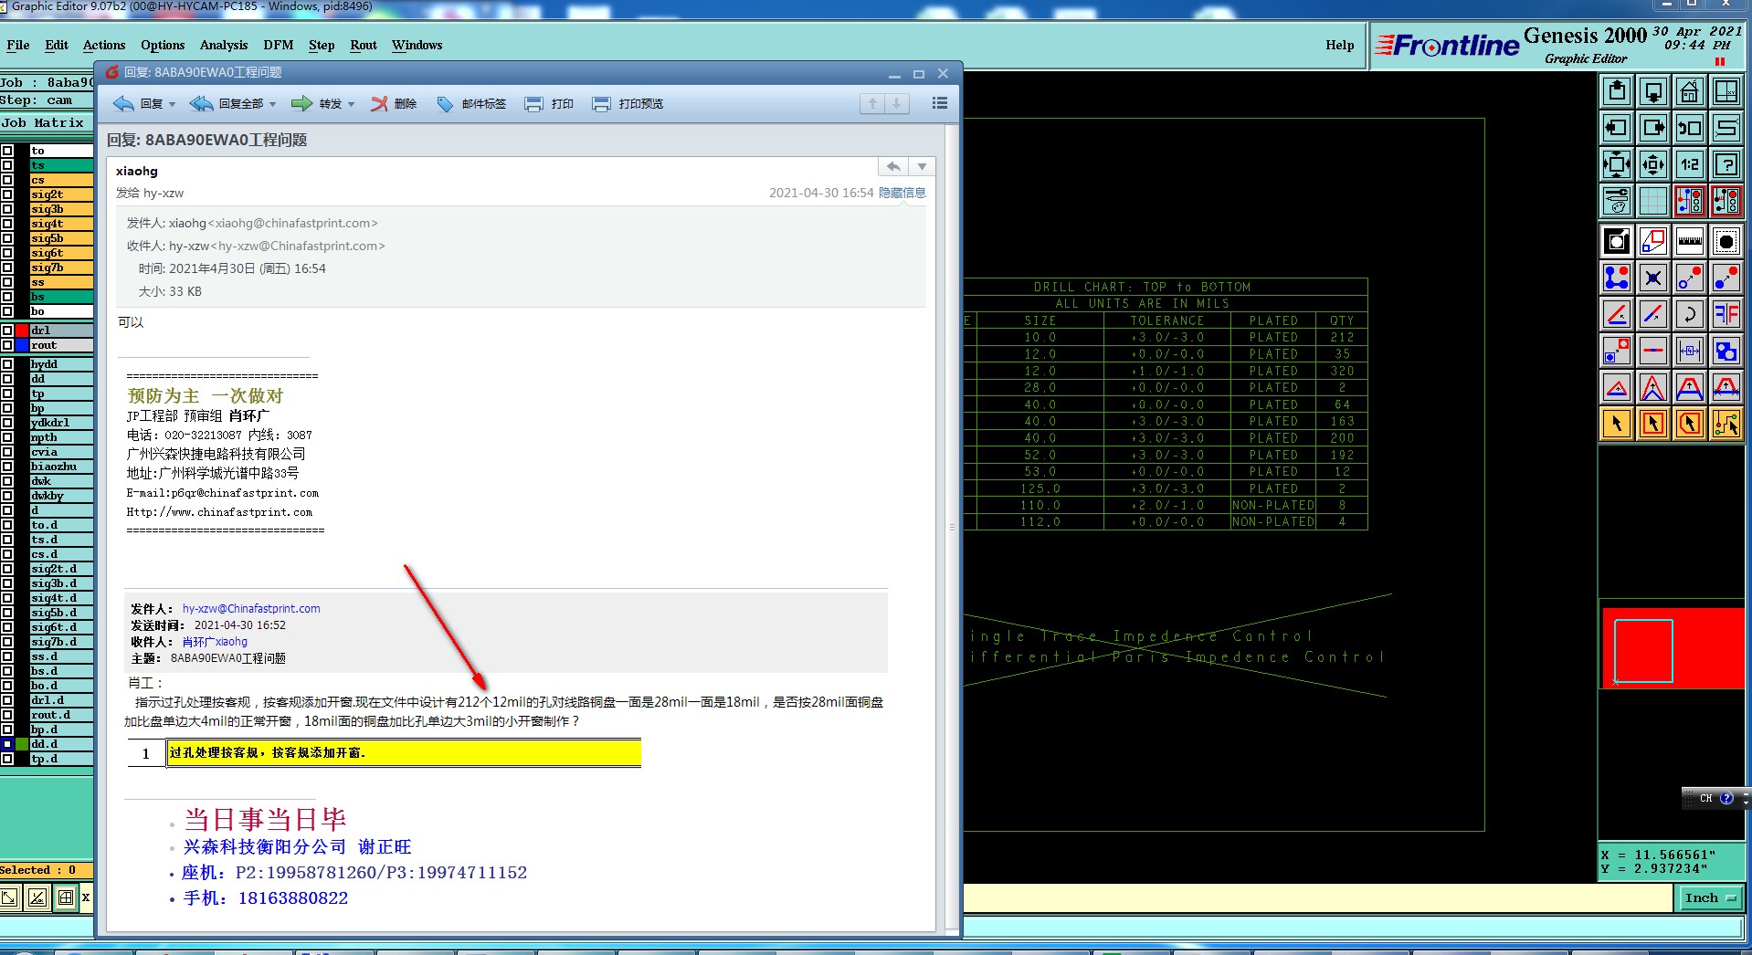This screenshot has width=1752, height=955.
Task: Toggle the 'npth' layer checkbox
Action: click(7, 437)
